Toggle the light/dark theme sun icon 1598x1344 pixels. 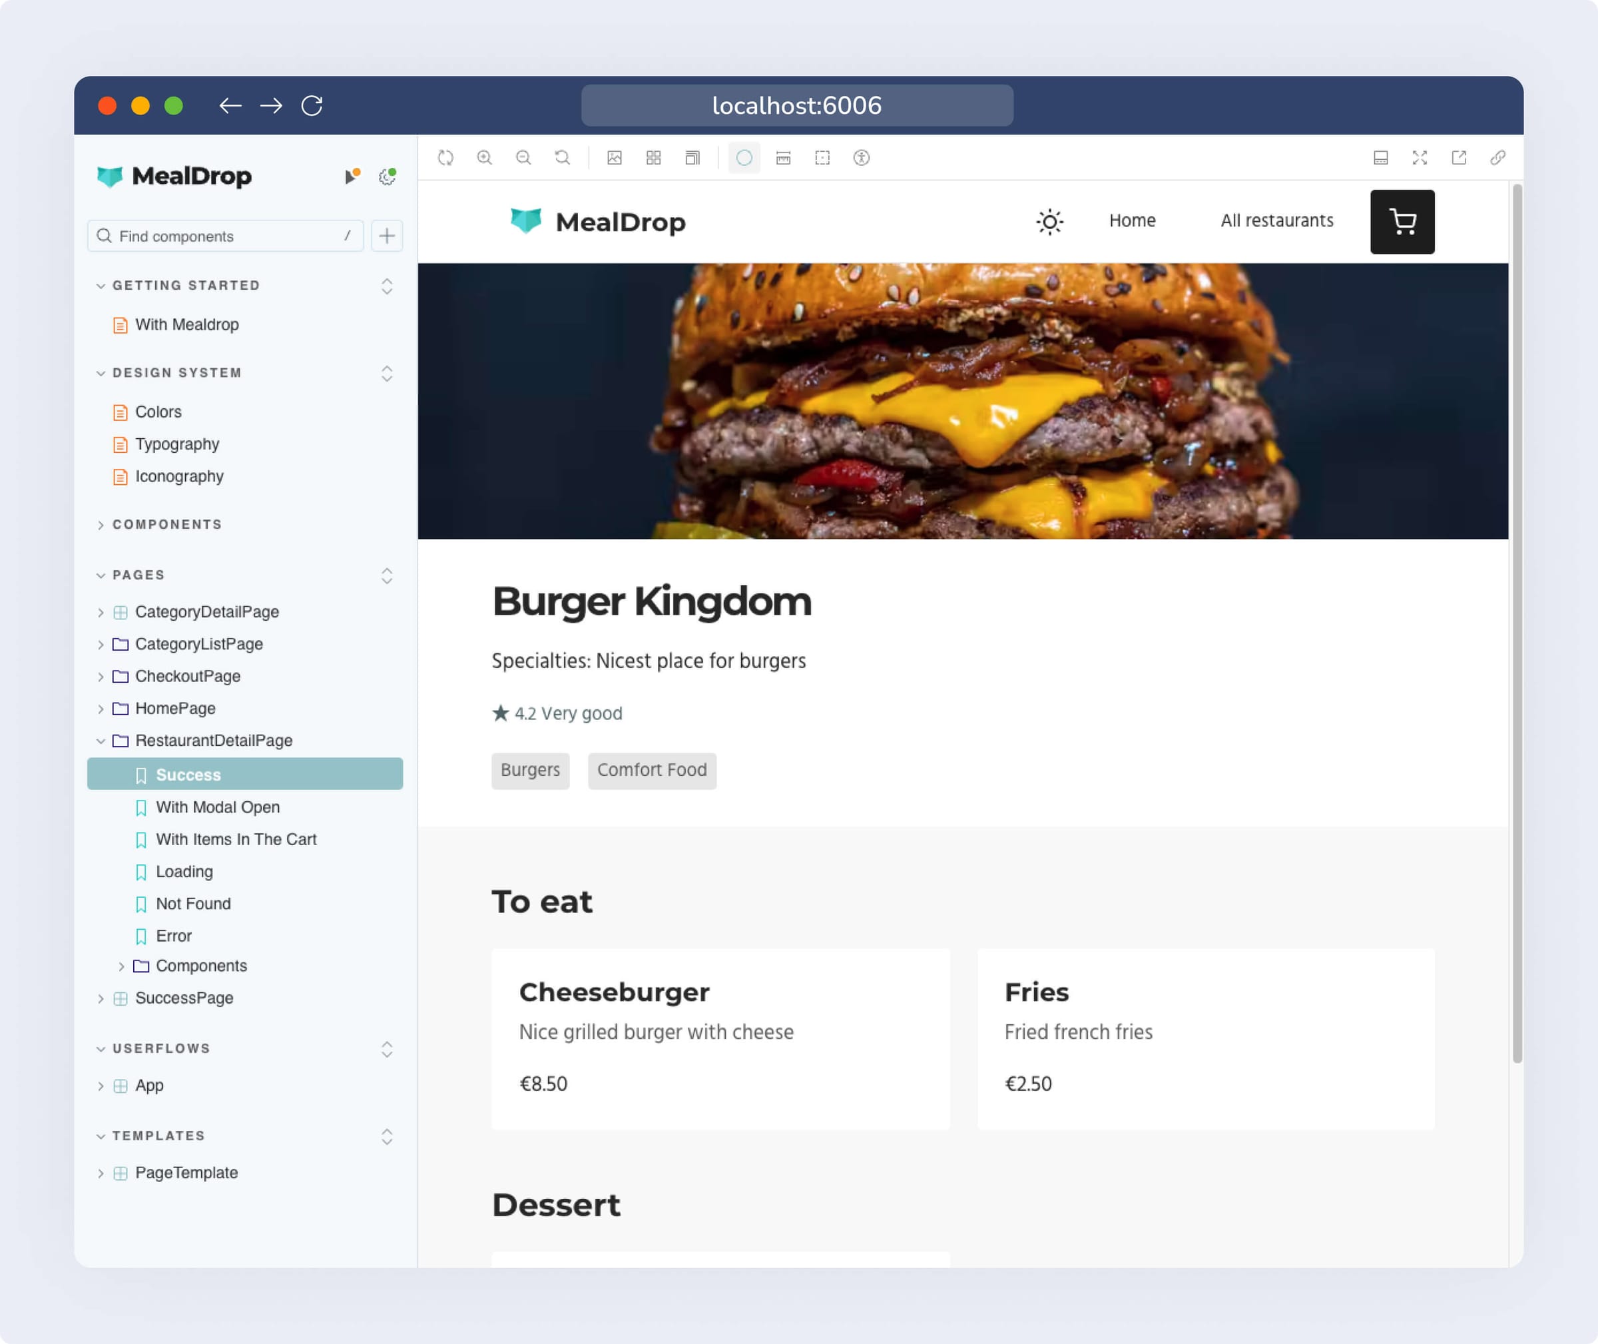tap(1049, 222)
